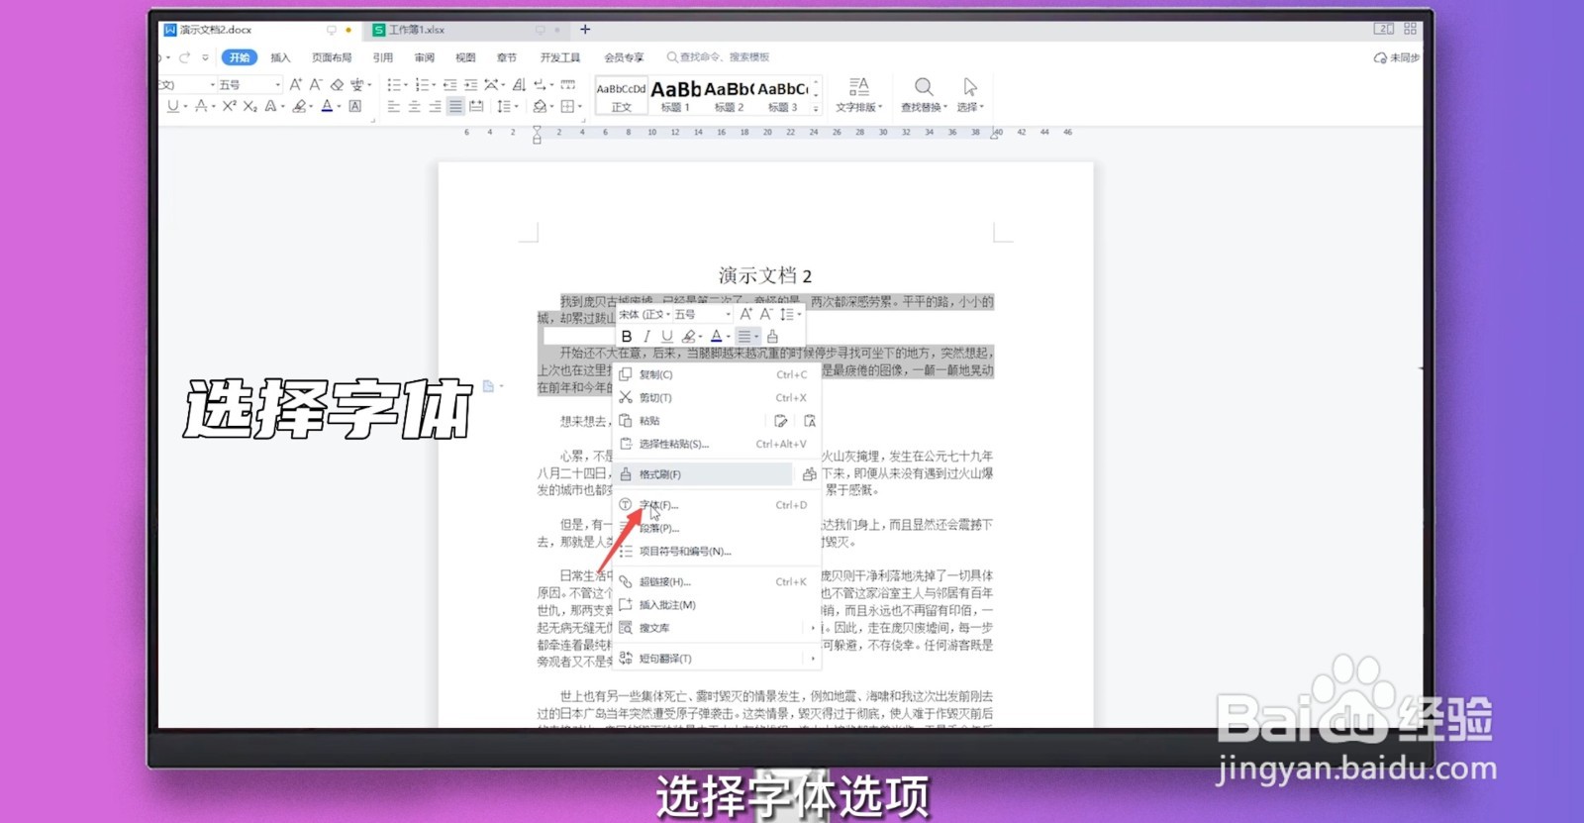Click the superscript X² icon

(229, 106)
